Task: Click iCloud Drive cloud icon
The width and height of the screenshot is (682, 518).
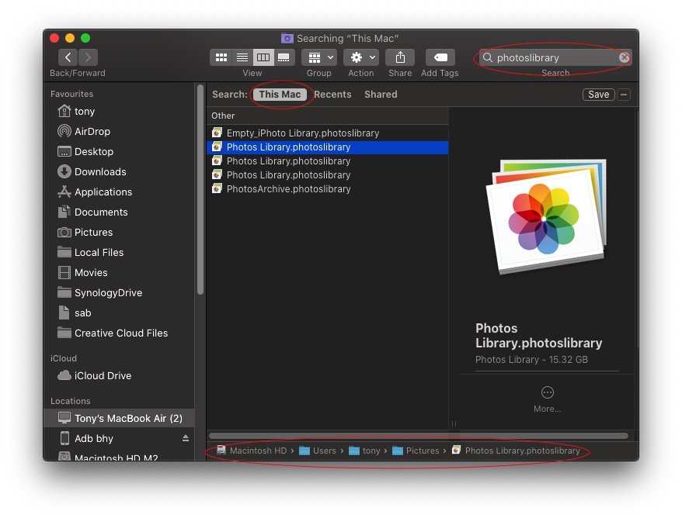Action: tap(64, 375)
